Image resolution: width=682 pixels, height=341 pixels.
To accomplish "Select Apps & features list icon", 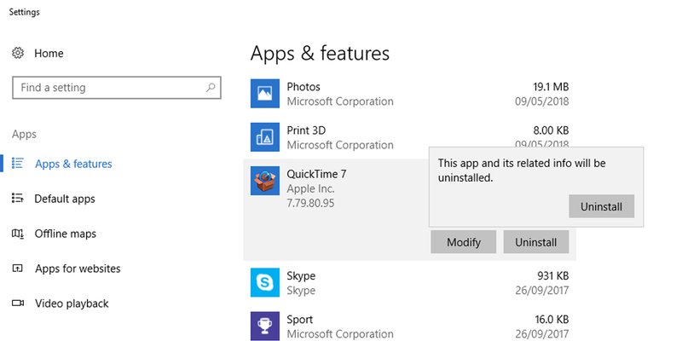I will click(17, 163).
